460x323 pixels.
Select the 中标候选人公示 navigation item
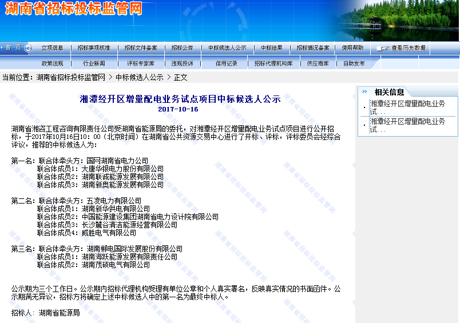pyautogui.click(x=227, y=48)
